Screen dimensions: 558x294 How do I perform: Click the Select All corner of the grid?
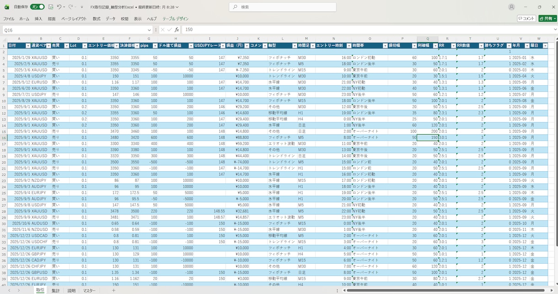tap(4, 39)
